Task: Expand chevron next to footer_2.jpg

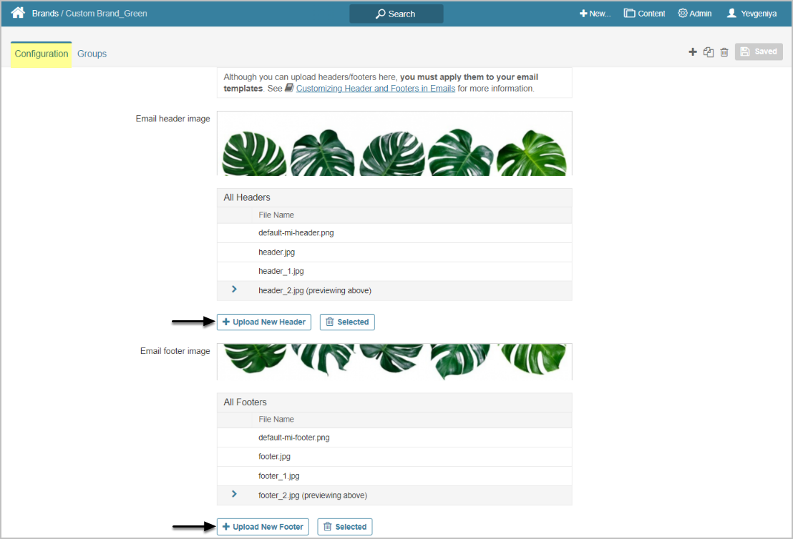Action: pos(234,494)
